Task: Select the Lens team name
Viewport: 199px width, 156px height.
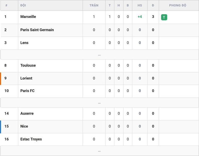Action: tap(24, 43)
